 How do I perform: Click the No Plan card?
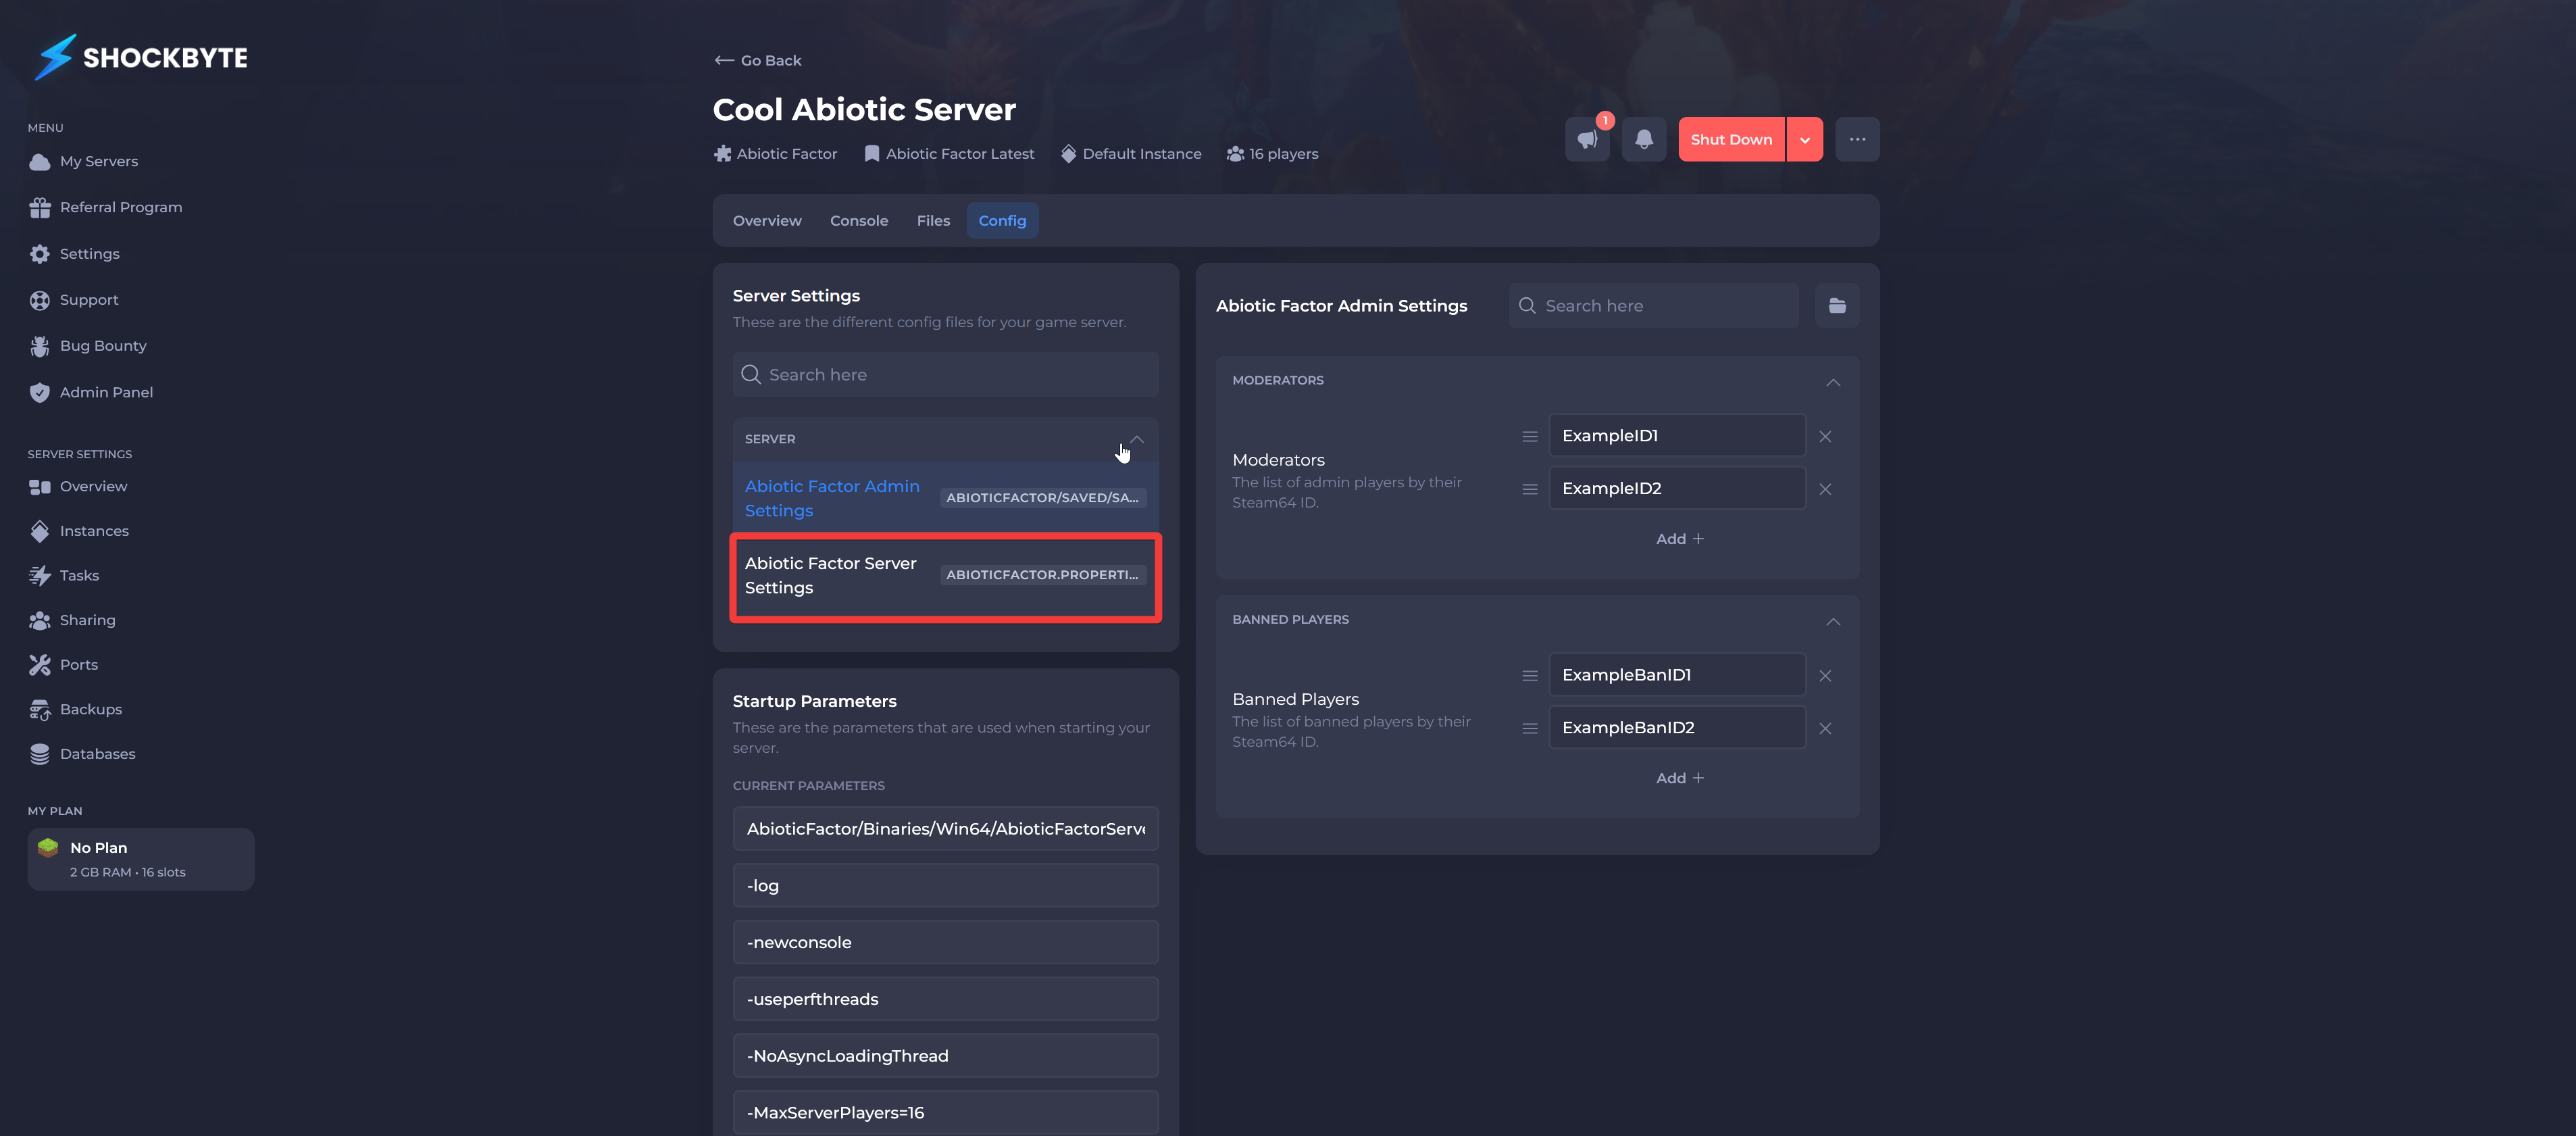click(141, 859)
